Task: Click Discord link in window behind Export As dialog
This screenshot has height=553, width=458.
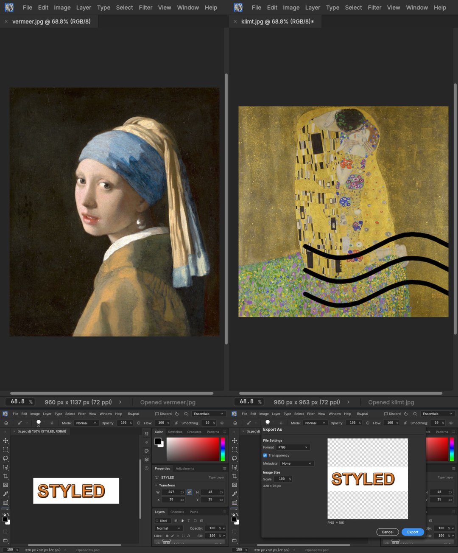Action: tap(392, 414)
